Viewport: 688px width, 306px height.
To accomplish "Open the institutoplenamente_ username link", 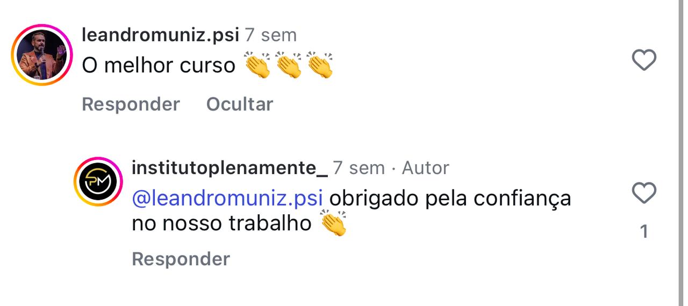I will 230,168.
